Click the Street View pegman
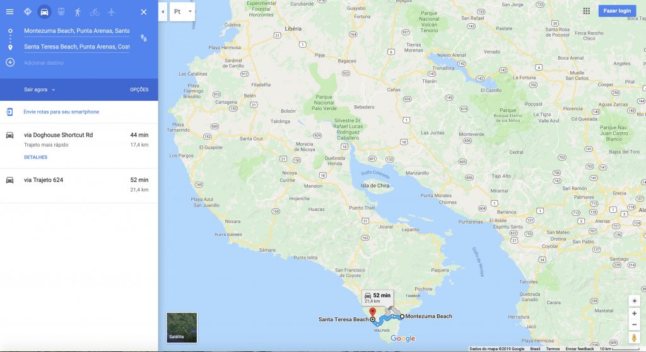This screenshot has height=352, width=646. pyautogui.click(x=634, y=338)
